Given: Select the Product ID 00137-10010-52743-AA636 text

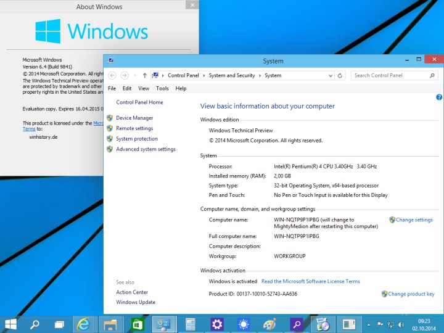Looking at the screenshot, I should tap(267, 294).
